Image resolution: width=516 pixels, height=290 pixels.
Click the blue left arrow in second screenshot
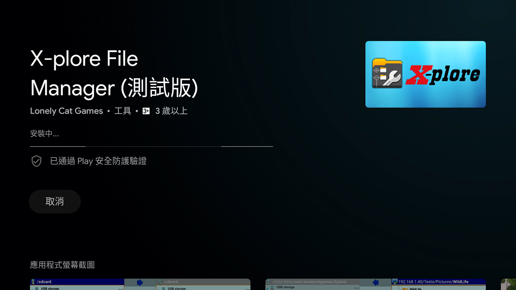[x=375, y=283]
